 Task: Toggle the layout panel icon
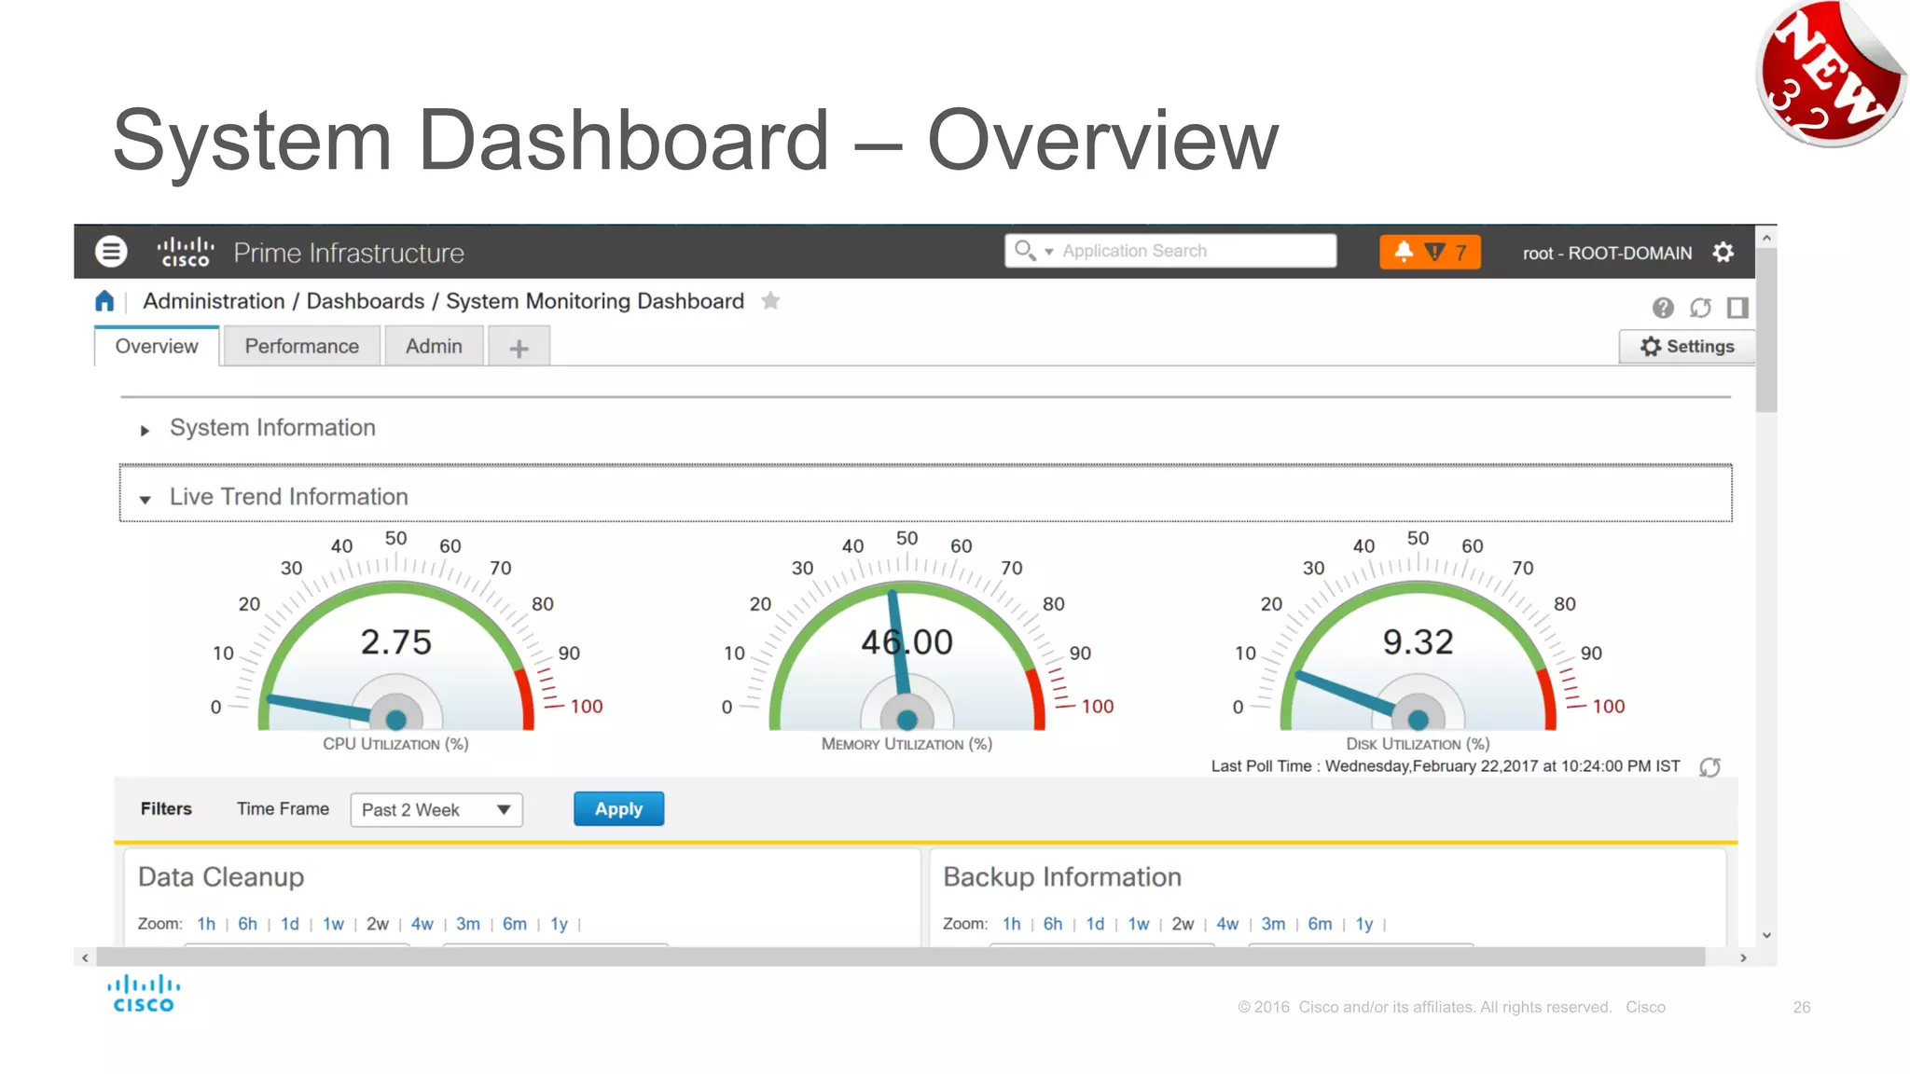[1737, 308]
